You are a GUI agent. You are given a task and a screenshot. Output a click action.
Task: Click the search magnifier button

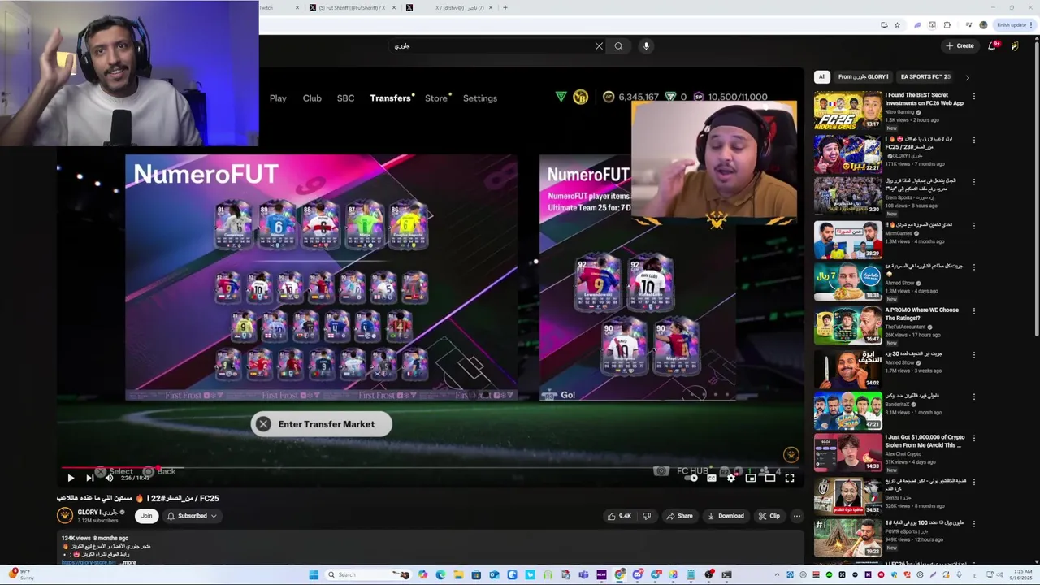[619, 46]
